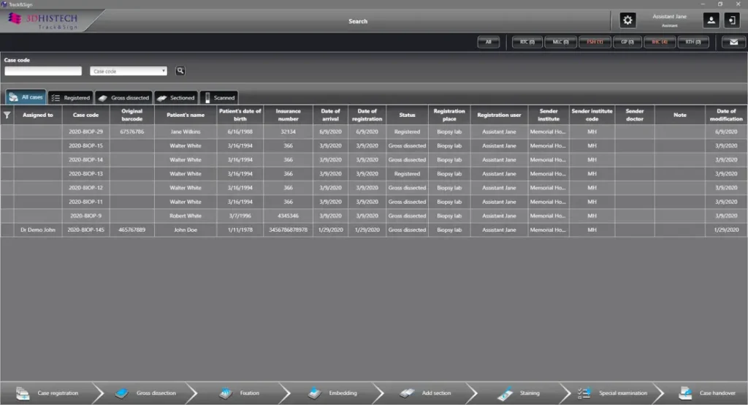Open the Case code dropdown
This screenshot has height=405, width=748.
click(x=129, y=71)
